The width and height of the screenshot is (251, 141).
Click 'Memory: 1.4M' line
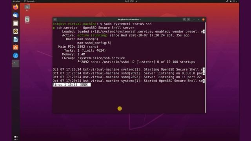pyautogui.click(x=74, y=54)
